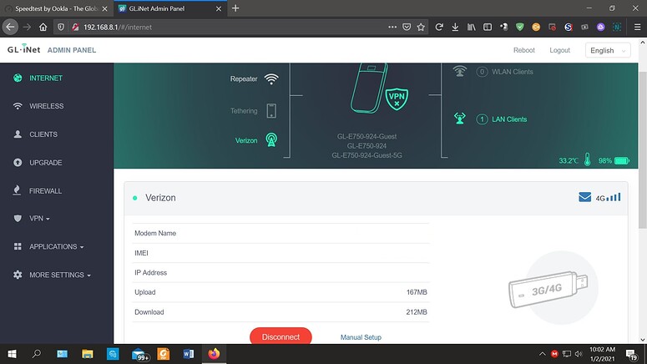Click the Repeater Wi-Fi icon
The height and width of the screenshot is (364, 647).
[x=271, y=79]
